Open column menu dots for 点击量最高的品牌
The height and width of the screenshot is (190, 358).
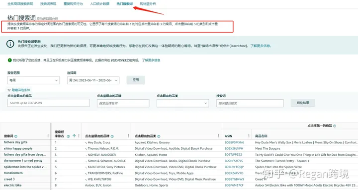[x=128, y=136]
